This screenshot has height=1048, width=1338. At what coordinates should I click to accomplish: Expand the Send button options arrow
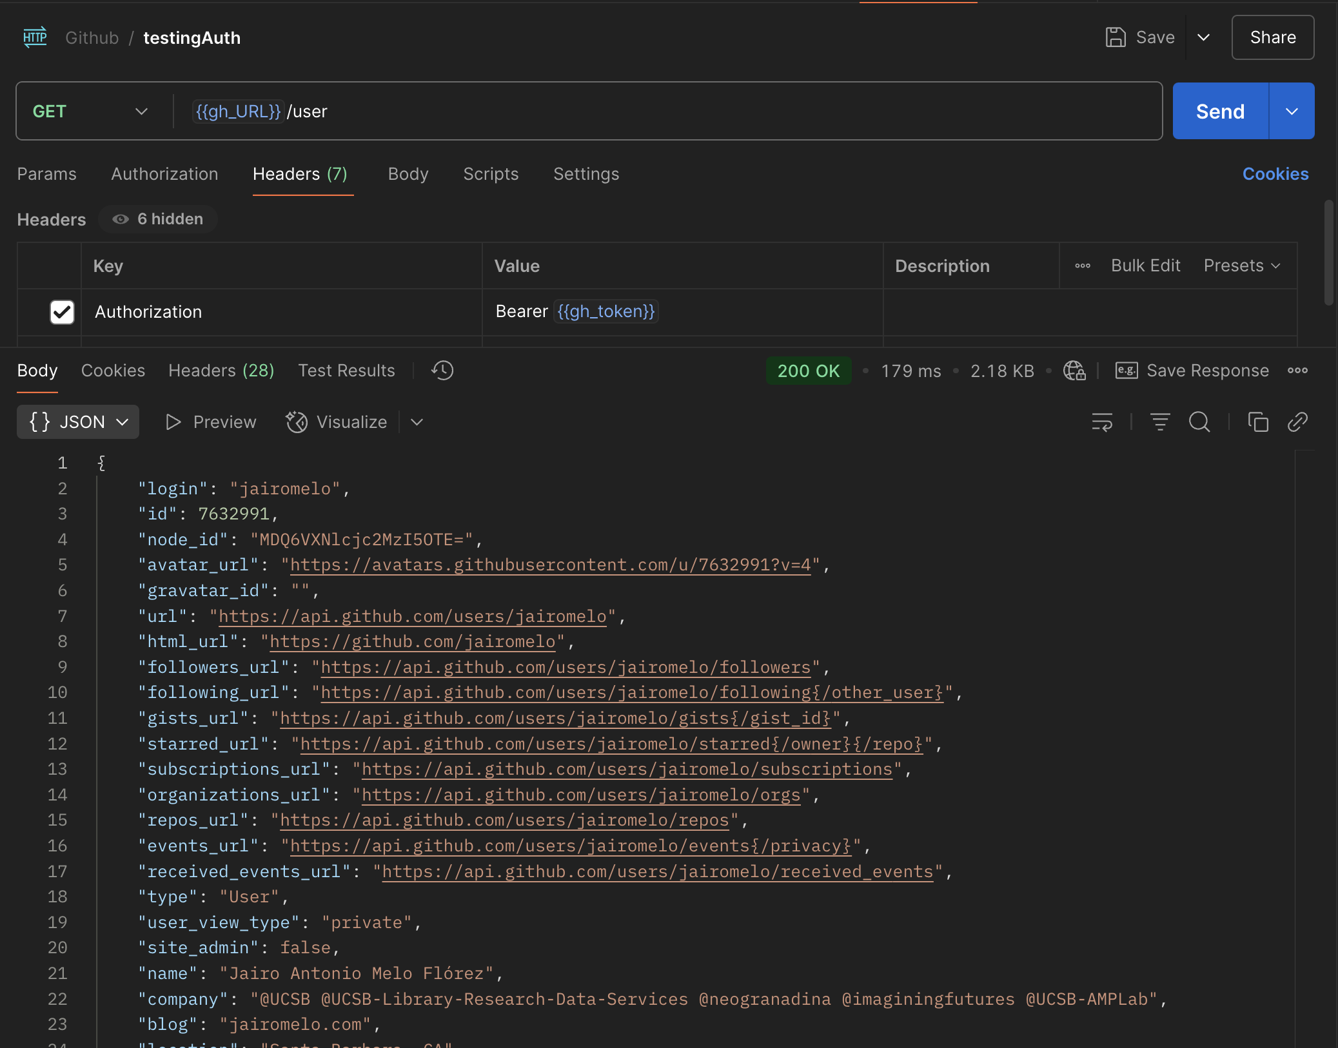1292,112
